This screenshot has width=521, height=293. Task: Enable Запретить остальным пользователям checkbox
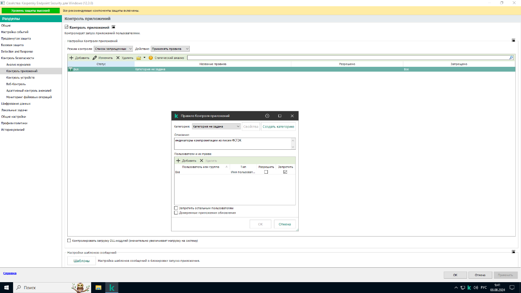176,208
